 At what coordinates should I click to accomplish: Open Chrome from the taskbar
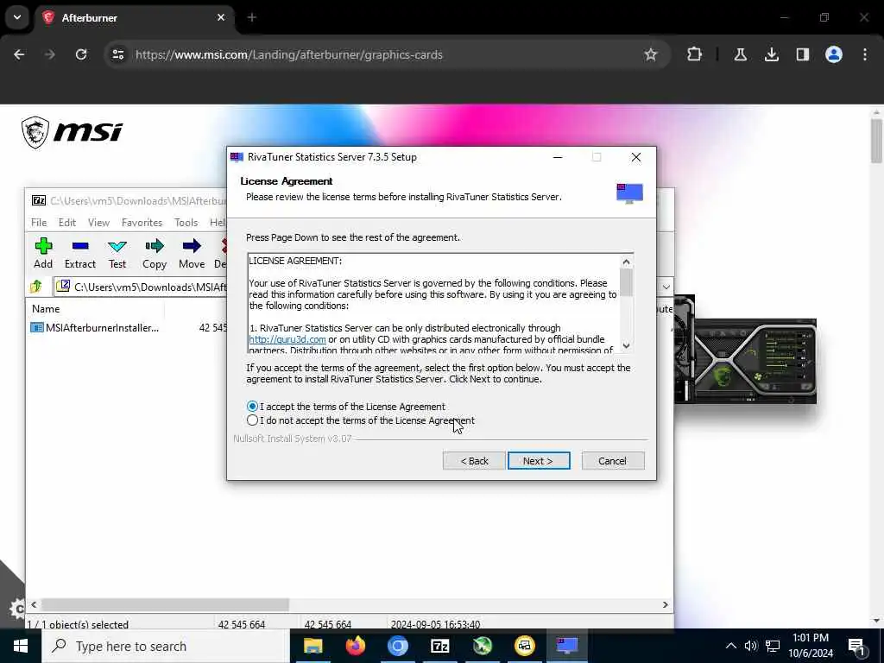pos(397,646)
